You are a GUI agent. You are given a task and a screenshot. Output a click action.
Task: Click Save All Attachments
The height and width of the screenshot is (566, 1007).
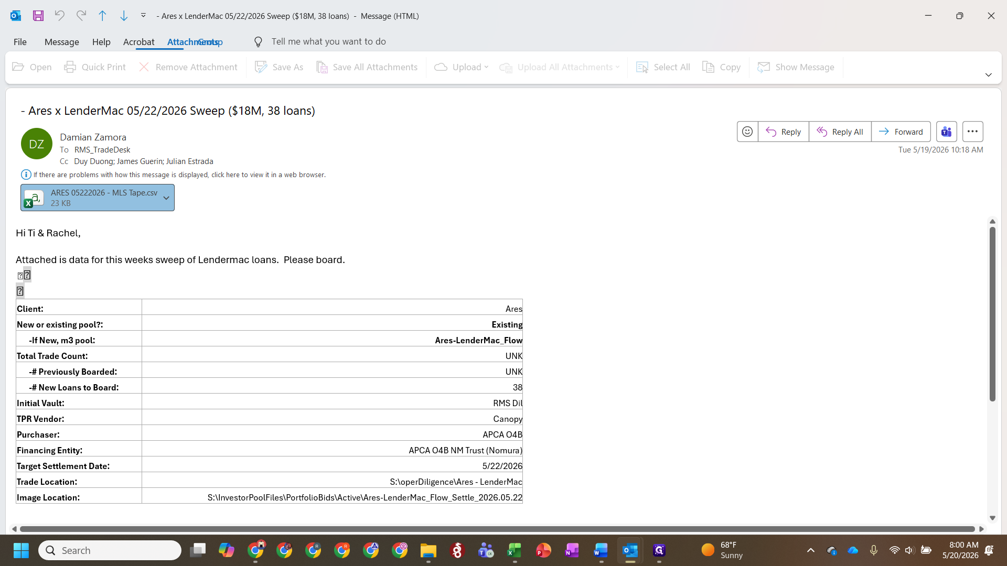(x=367, y=67)
